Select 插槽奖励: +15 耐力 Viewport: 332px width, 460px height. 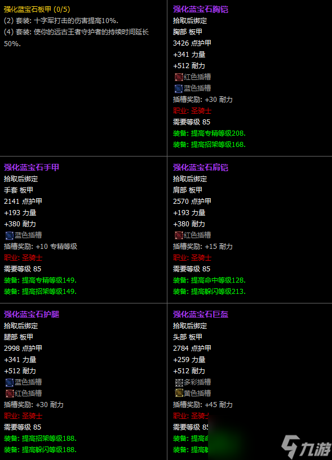point(203,247)
